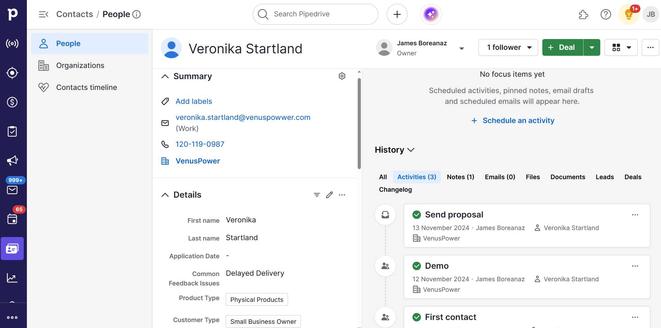Open the Marketplace puzzle icon

click(x=583, y=14)
